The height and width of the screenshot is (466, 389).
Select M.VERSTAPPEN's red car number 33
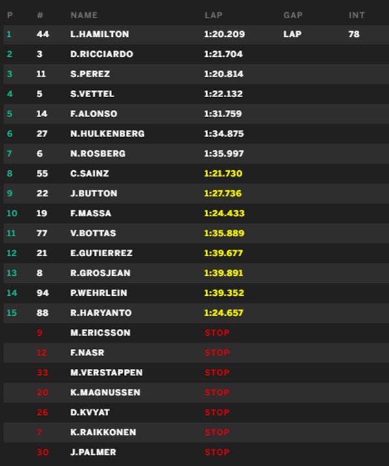point(42,373)
